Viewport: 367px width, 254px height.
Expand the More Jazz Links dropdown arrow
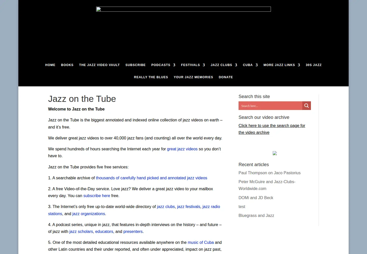[299, 65]
